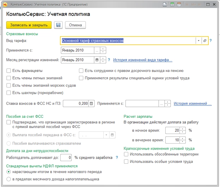Click help question mark after % среднего заработка
This screenshot has width=220, height=188.
pos(117,158)
